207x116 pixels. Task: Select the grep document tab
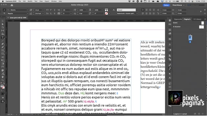pyautogui.click(x=18, y=17)
